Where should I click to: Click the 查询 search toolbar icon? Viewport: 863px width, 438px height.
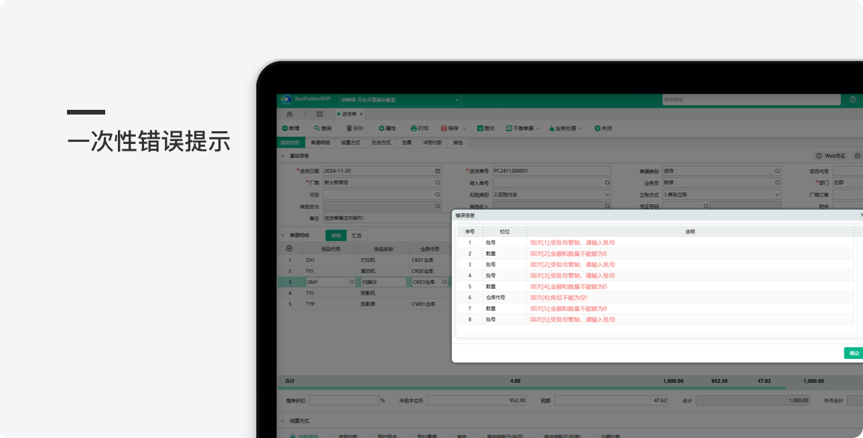[x=318, y=128]
